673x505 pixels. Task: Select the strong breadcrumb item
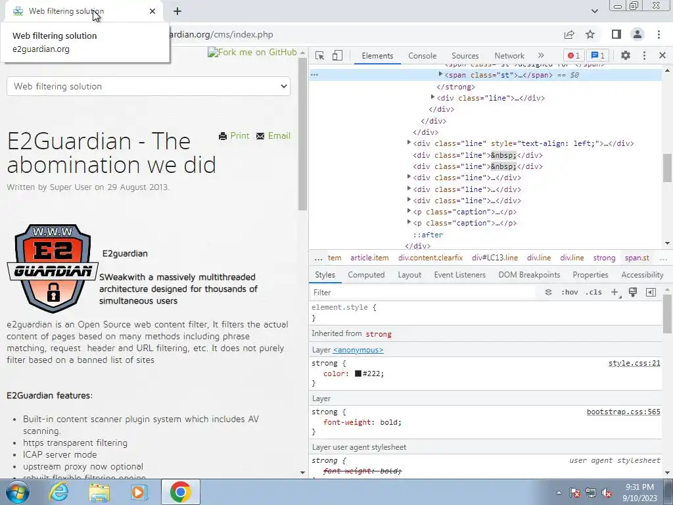tap(605, 258)
